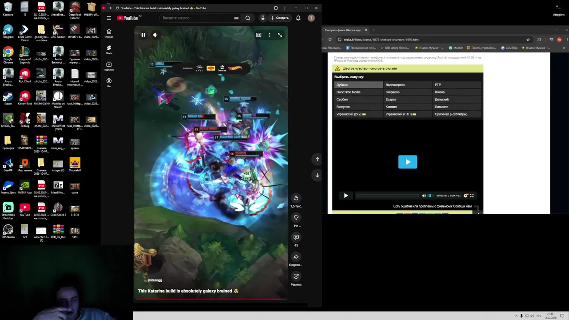The height and width of the screenshot is (320, 569).
Task: Open the taskbar notification center
Action: click(x=563, y=316)
